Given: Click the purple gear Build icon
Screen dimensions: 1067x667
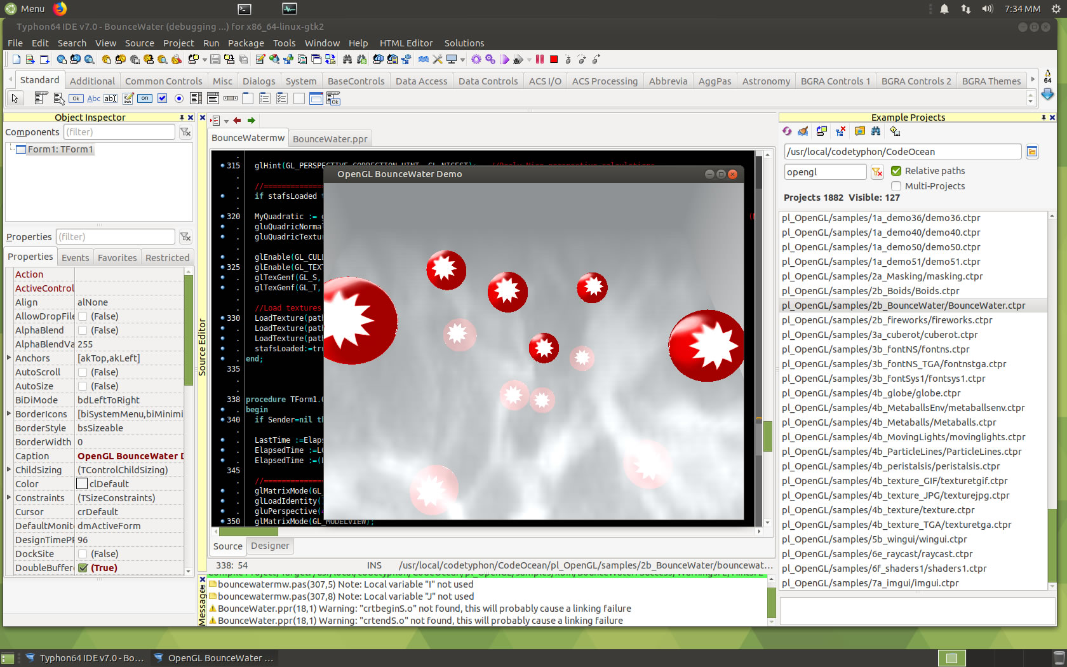Looking at the screenshot, I should pos(476,59).
